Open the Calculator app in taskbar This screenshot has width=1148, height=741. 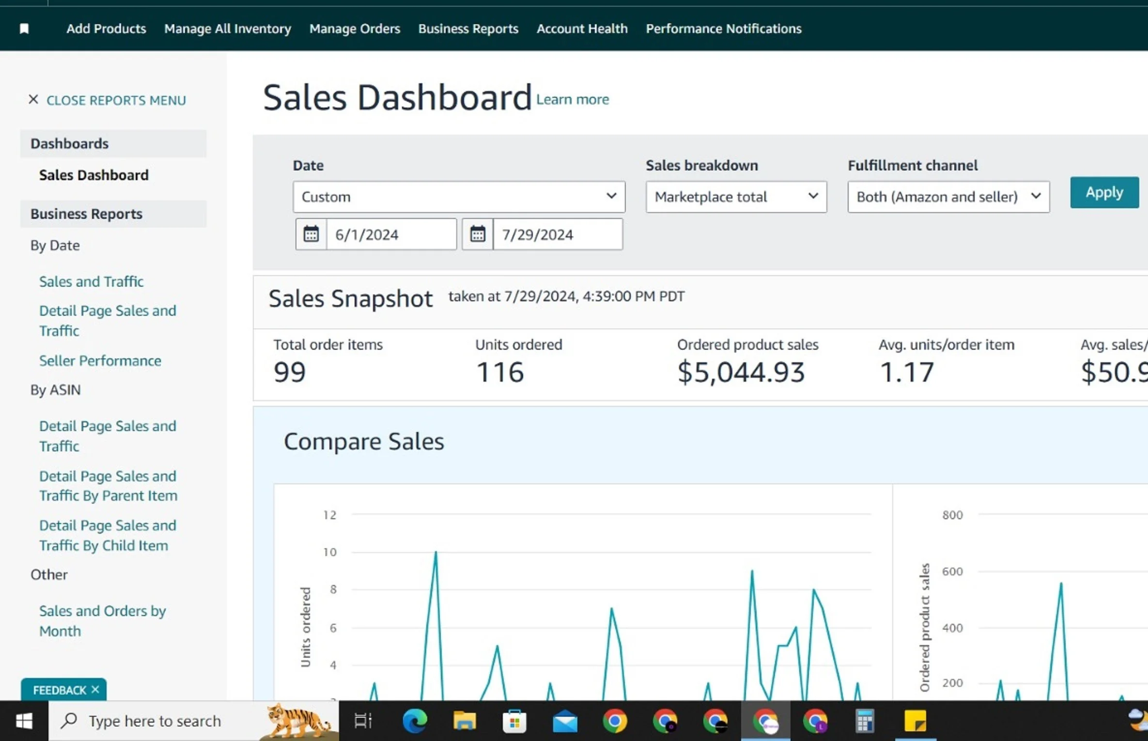[x=865, y=721]
